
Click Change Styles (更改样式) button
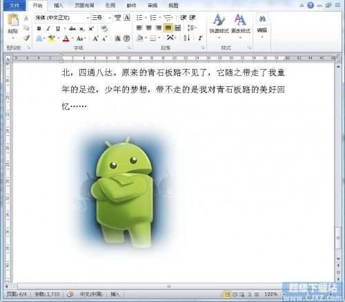(241, 26)
